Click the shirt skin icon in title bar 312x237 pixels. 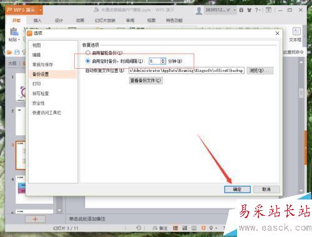pos(249,10)
